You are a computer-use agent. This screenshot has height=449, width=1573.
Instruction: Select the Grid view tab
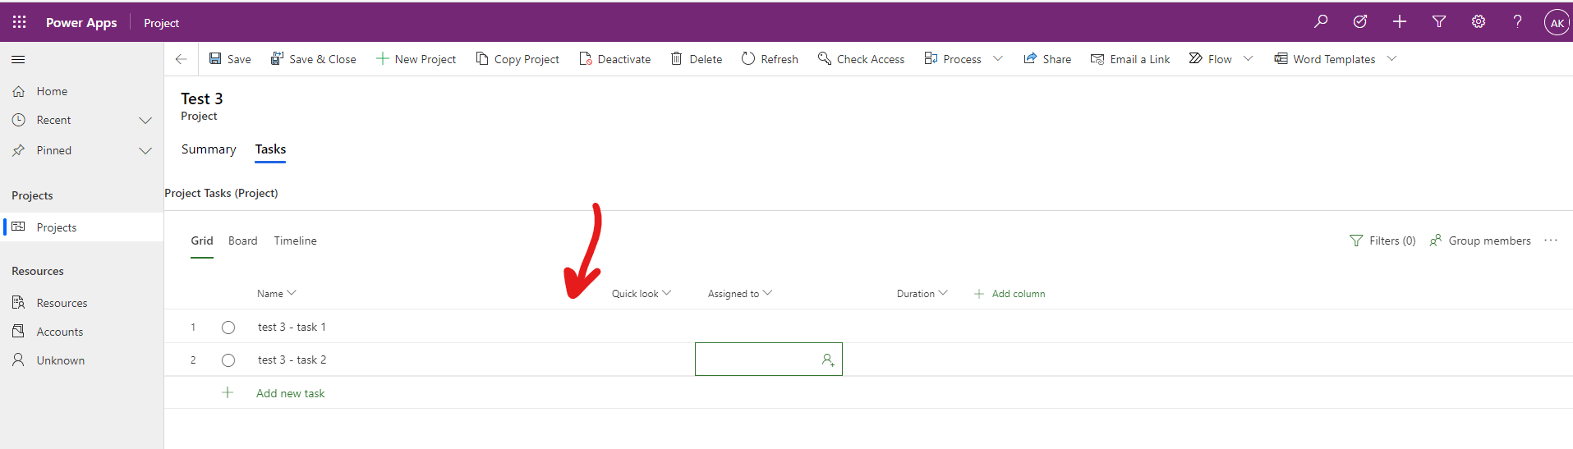pyautogui.click(x=202, y=241)
